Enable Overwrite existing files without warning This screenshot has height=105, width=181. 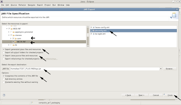click(4, 82)
